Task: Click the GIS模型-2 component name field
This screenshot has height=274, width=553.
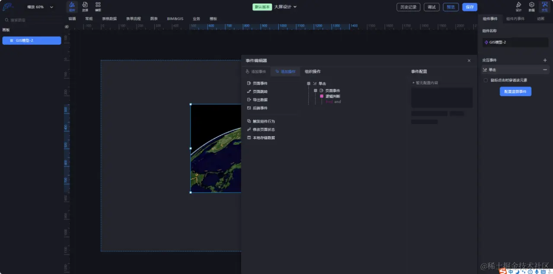Action: coord(515,42)
